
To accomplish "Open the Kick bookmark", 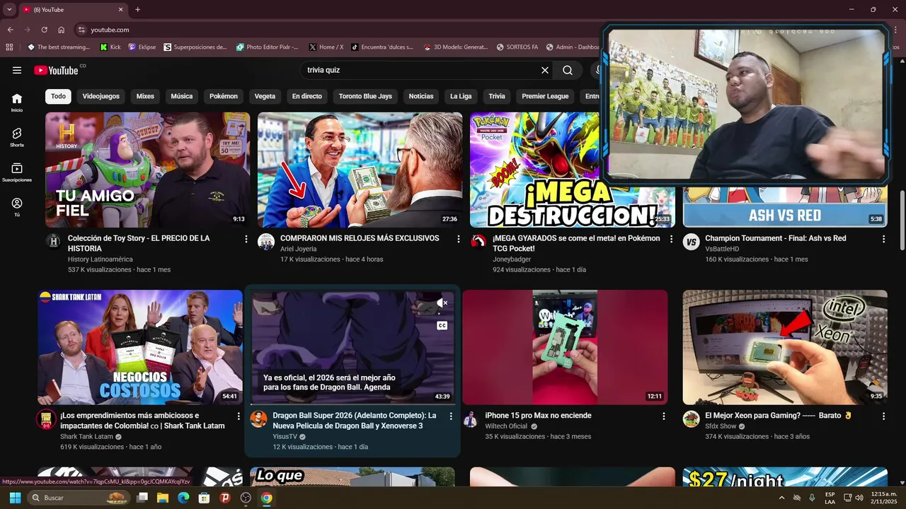I will click(110, 47).
